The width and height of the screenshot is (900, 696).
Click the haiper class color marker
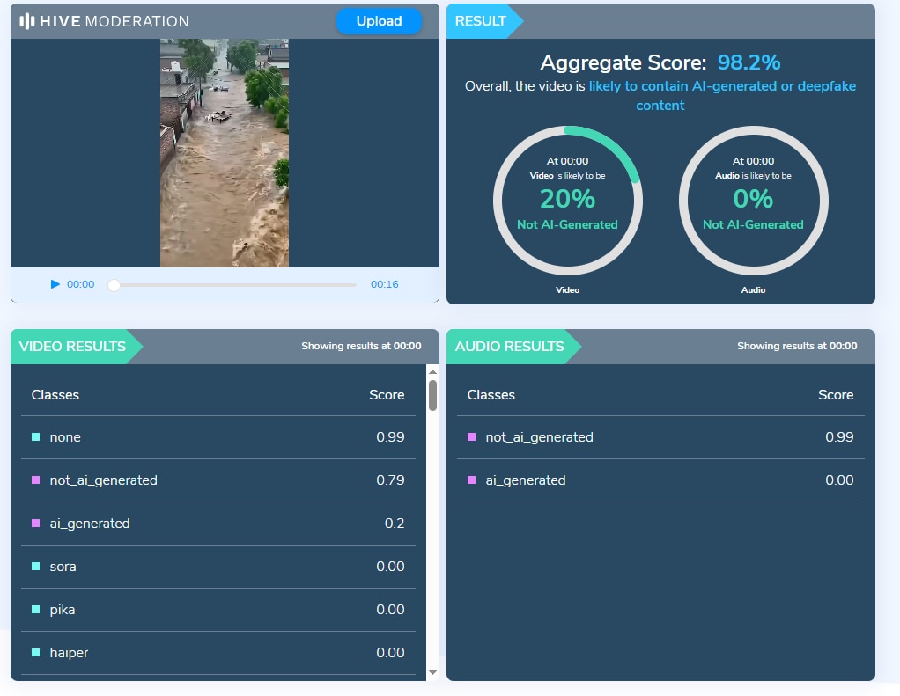36,653
